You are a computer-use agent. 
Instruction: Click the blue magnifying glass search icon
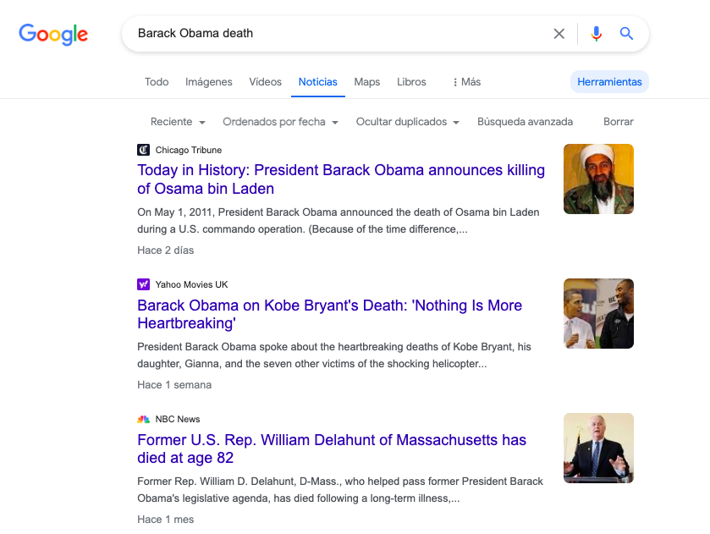tap(626, 34)
